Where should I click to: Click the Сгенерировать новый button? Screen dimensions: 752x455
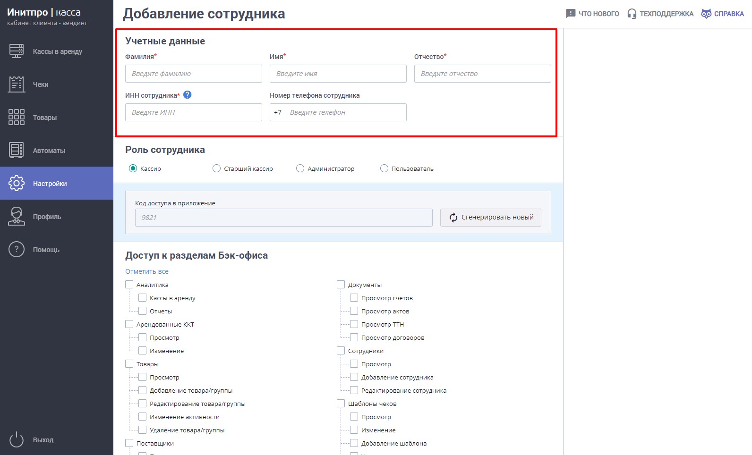pos(491,218)
